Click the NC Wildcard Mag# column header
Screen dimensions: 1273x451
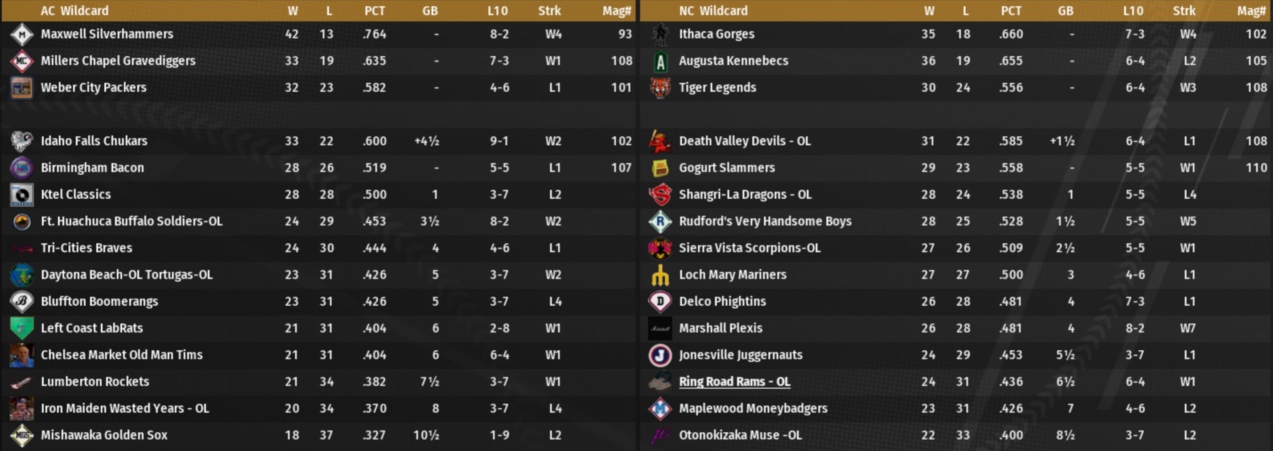pyautogui.click(x=1251, y=11)
